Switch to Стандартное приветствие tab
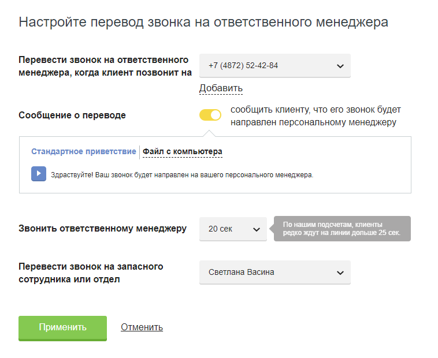 (83, 152)
